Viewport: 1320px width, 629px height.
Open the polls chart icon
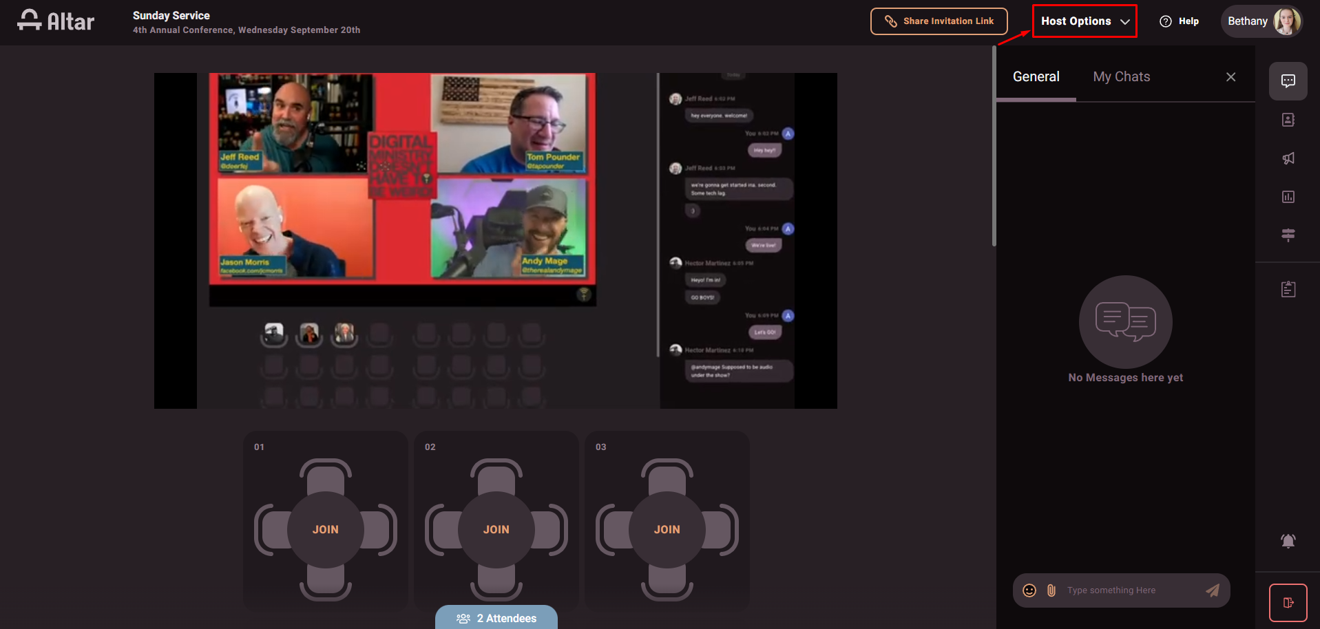pos(1288,197)
